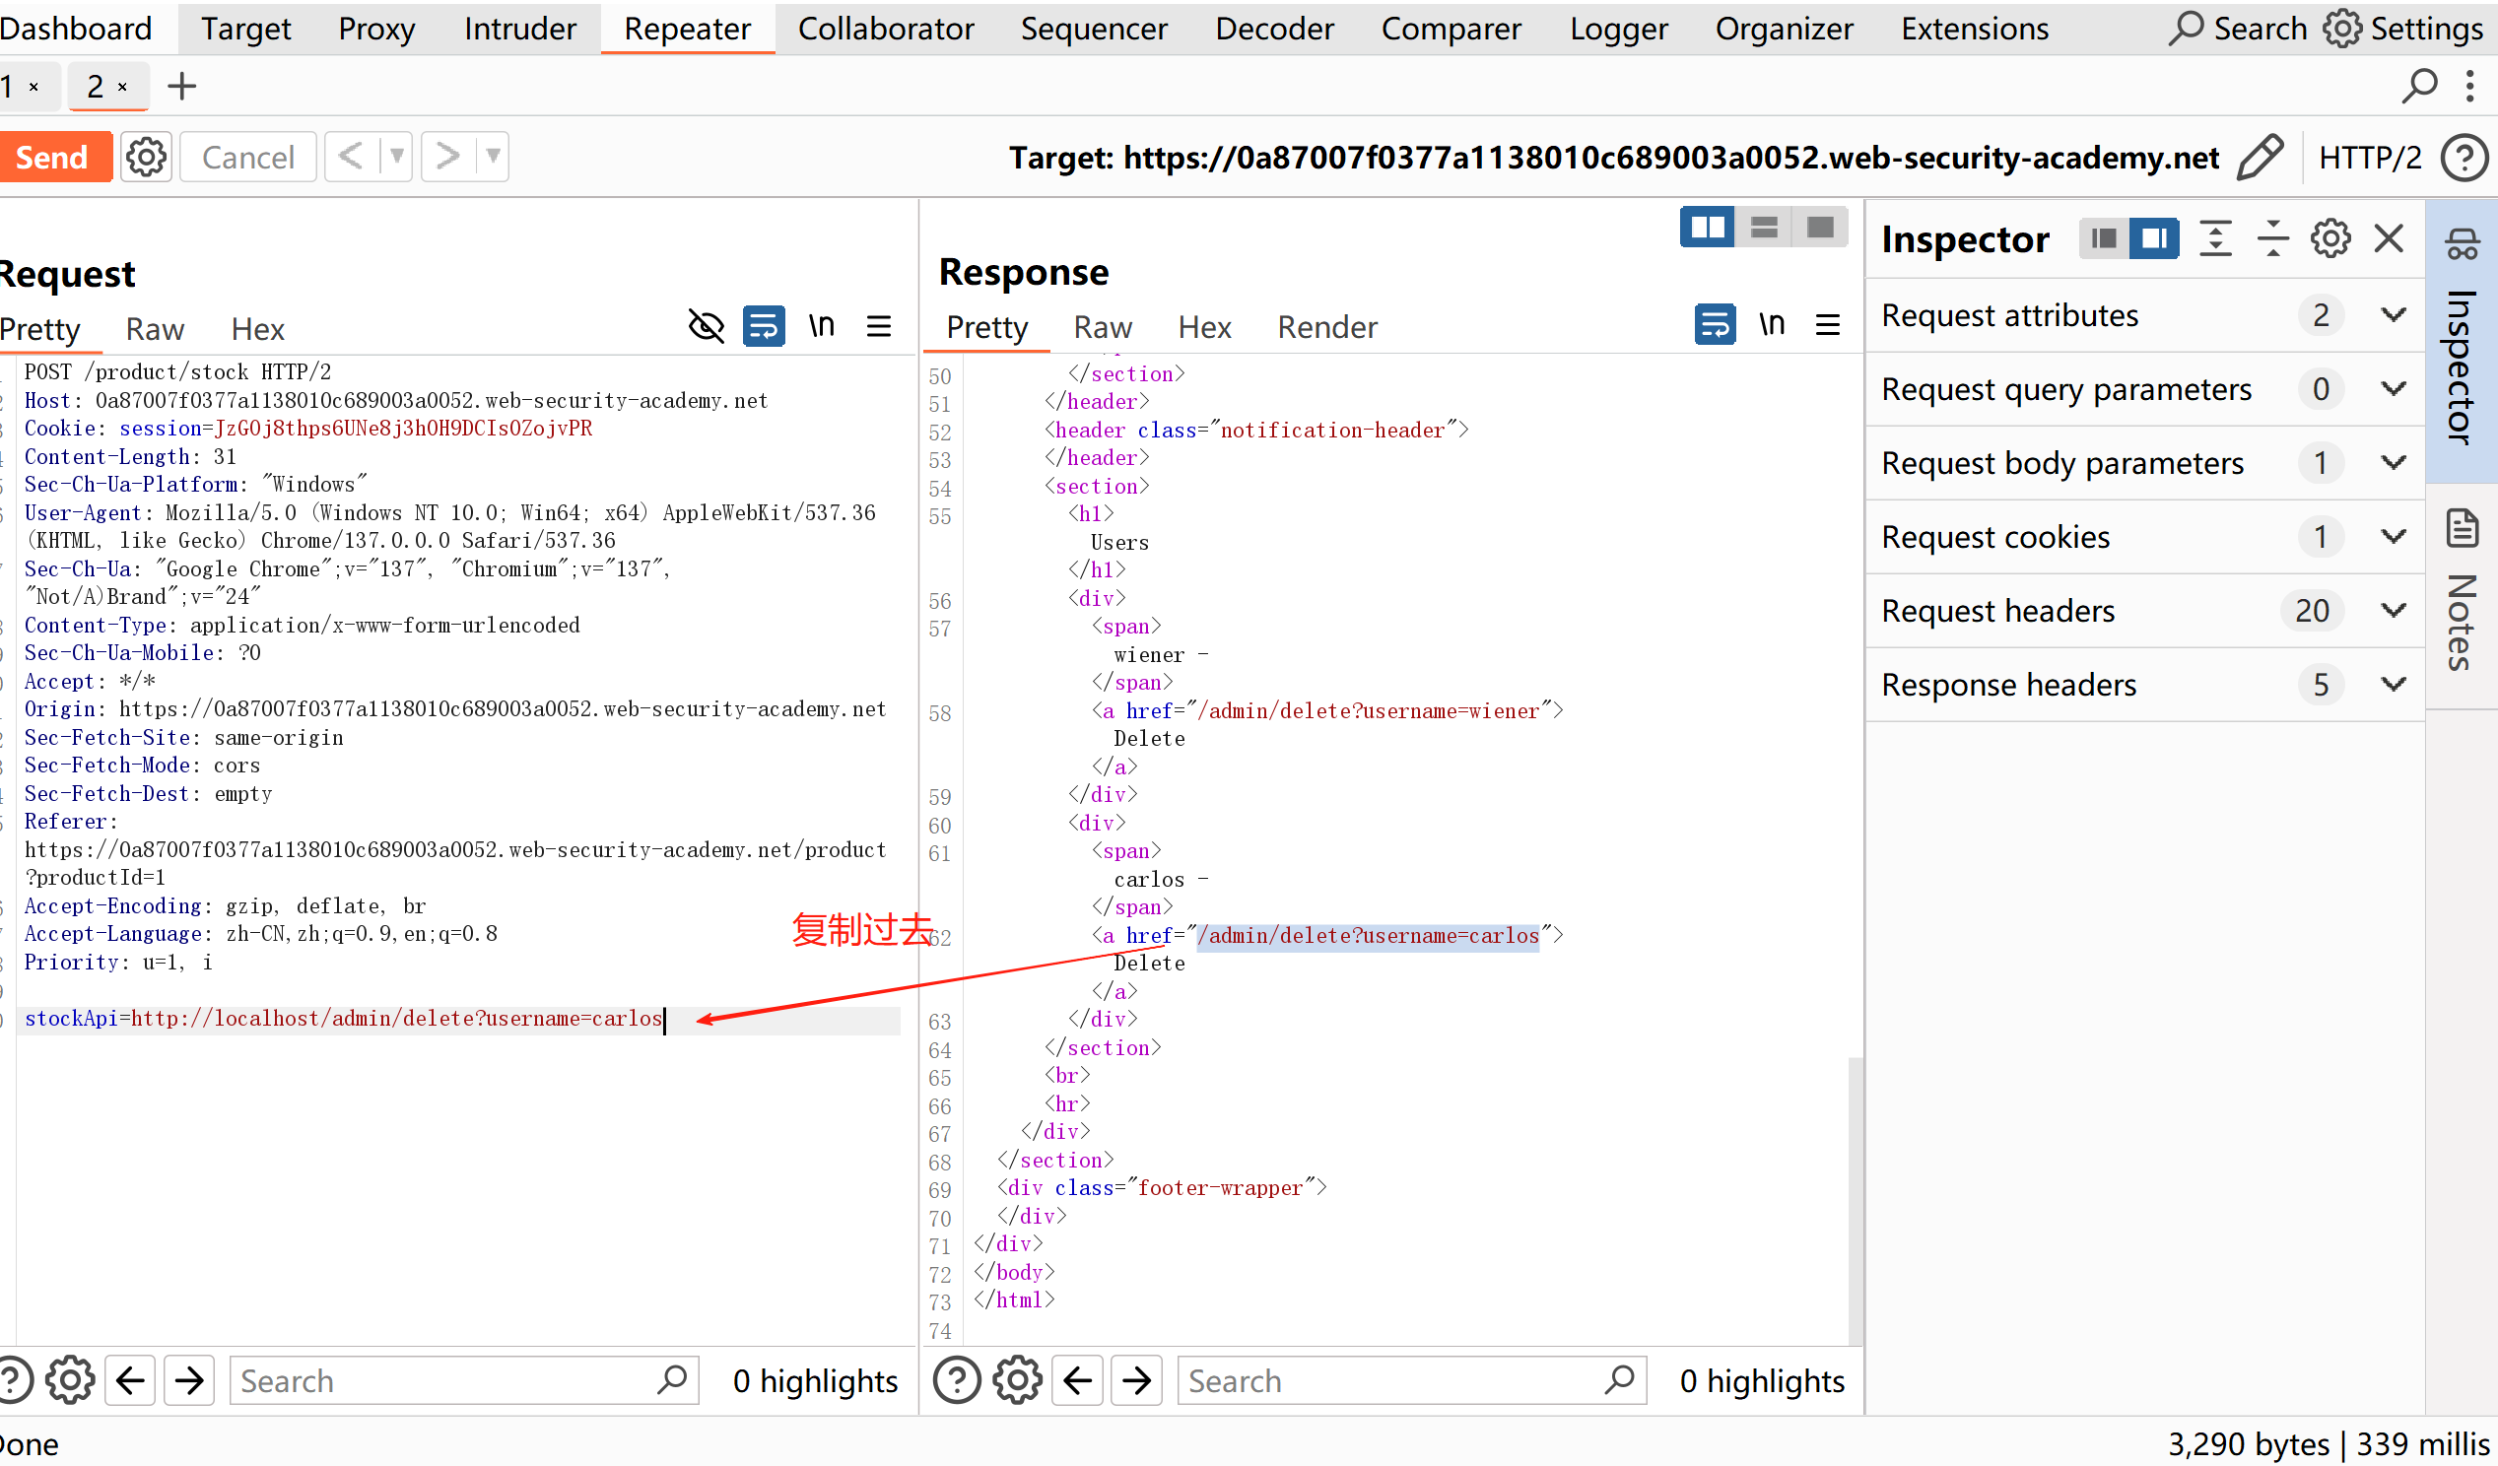
Task: Toggle line wrap in Response pane
Action: 1715,324
